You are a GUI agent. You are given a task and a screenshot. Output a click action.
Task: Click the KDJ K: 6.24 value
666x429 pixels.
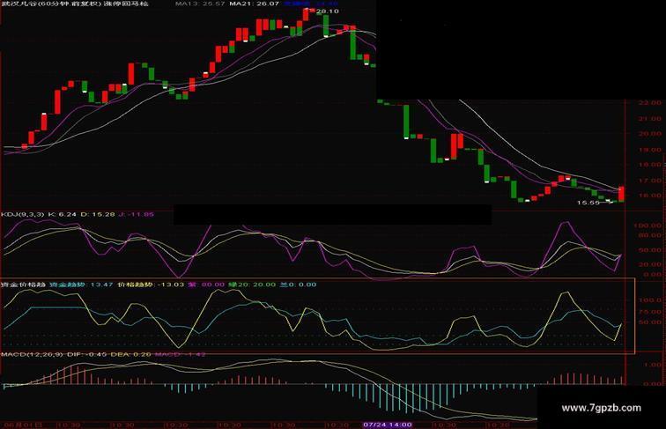[62, 215]
